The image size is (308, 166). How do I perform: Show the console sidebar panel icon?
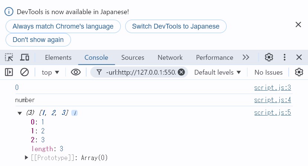(x=9, y=72)
